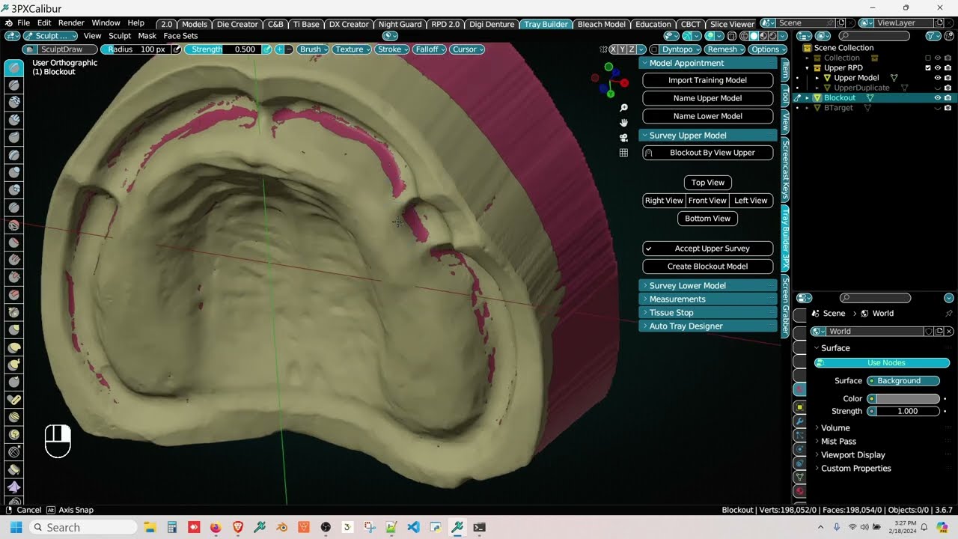Viewport: 958px width, 539px height.
Task: Toggle Z symmetry axis button
Action: 632,49
